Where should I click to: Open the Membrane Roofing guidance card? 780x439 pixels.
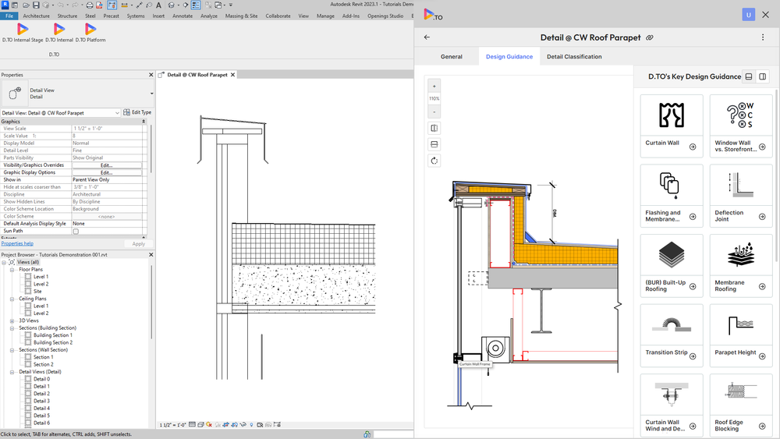coord(741,266)
